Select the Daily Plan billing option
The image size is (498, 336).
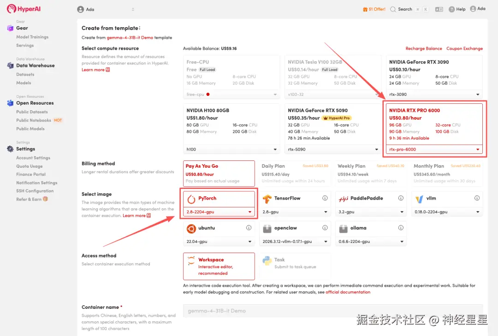295,173
